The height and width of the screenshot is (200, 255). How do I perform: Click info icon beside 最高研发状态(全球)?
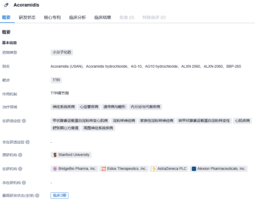37,196
